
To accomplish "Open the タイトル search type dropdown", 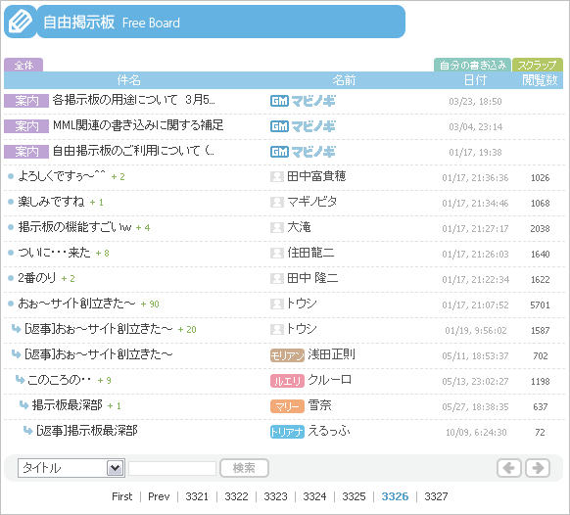I will tap(71, 468).
